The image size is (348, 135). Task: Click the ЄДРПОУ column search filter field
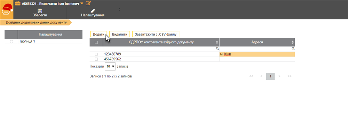point(161,48)
